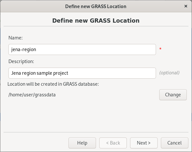Close the Define new GRASS Location dialog
Image resolution: width=192 pixels, height=152 pixels.
point(186,6)
